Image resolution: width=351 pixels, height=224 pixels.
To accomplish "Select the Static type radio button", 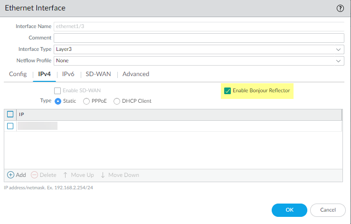I will click(58, 101).
